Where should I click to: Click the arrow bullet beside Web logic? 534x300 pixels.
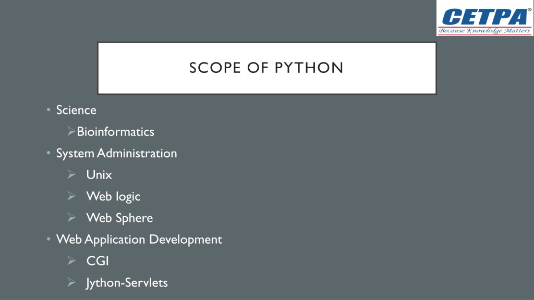point(71,196)
